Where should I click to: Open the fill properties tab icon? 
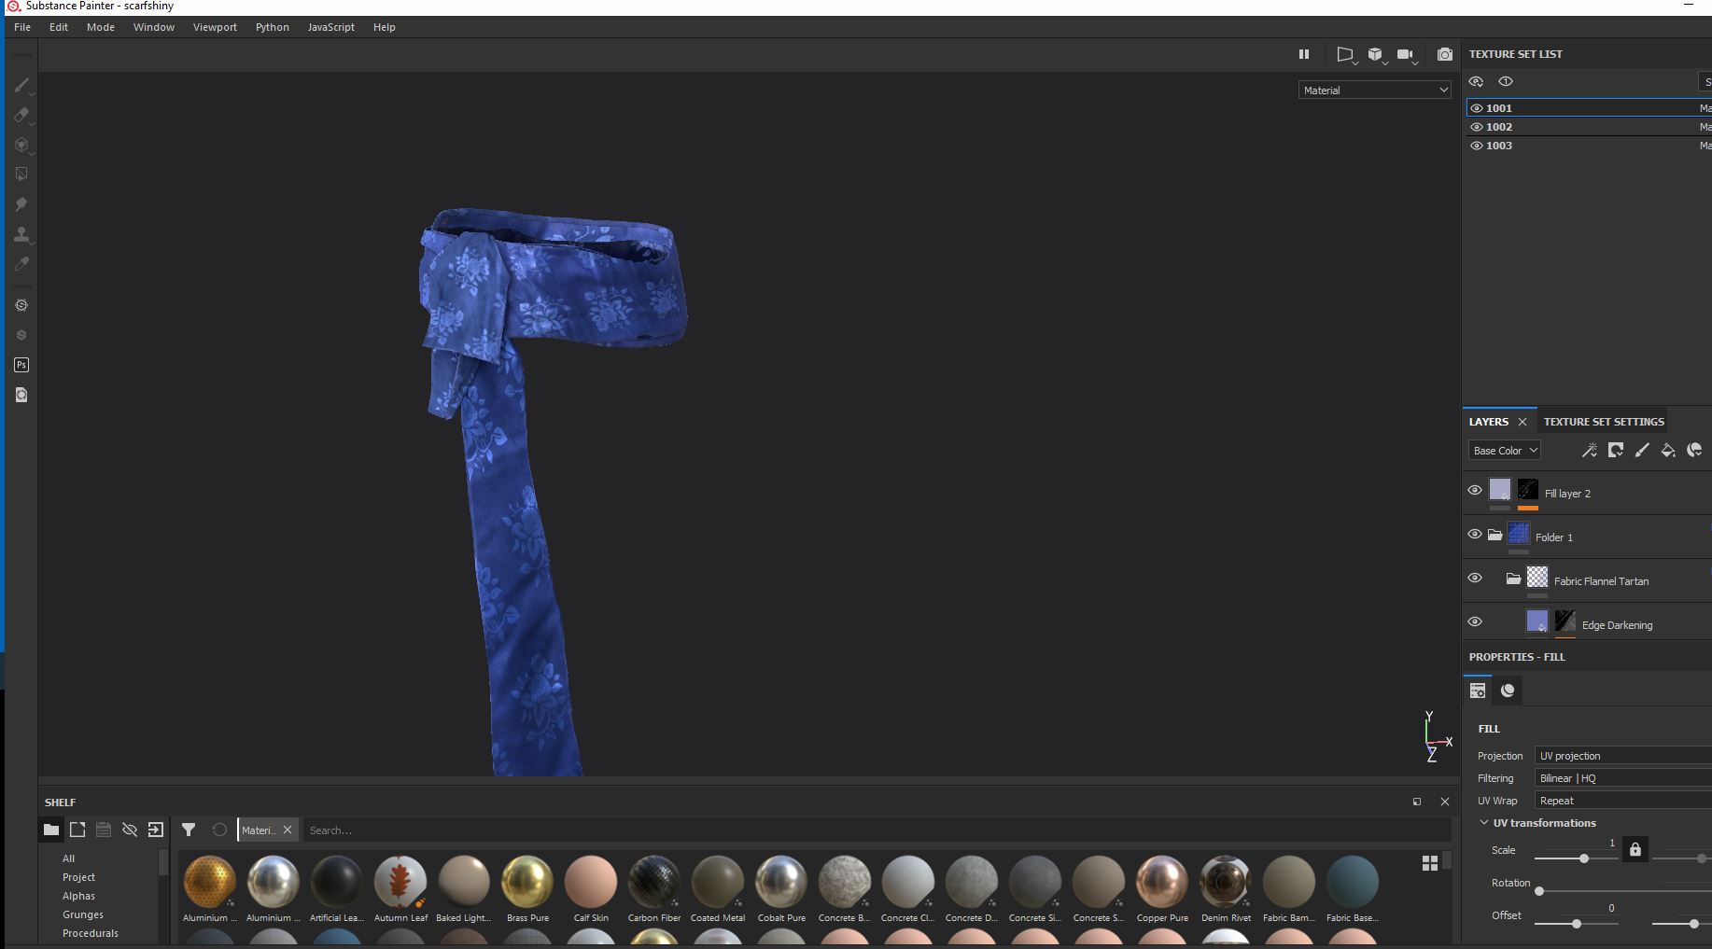point(1478,691)
